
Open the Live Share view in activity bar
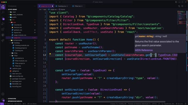(3, 41)
